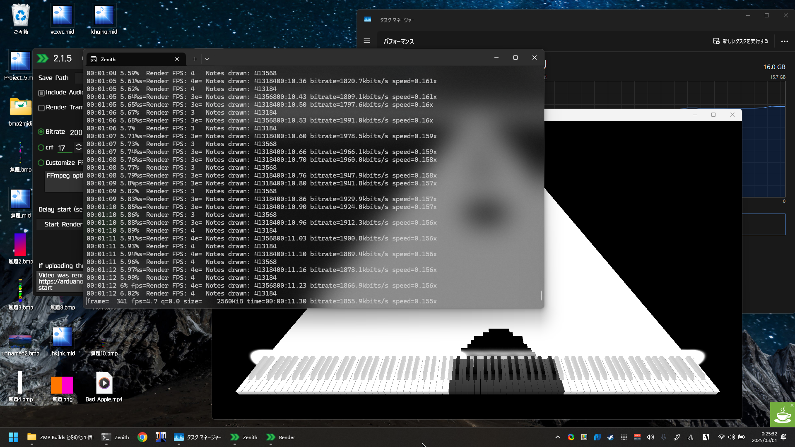Click the Start Render button
795x447 pixels.
(63, 224)
